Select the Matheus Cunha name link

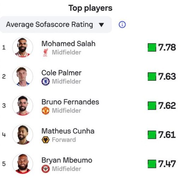68,131
